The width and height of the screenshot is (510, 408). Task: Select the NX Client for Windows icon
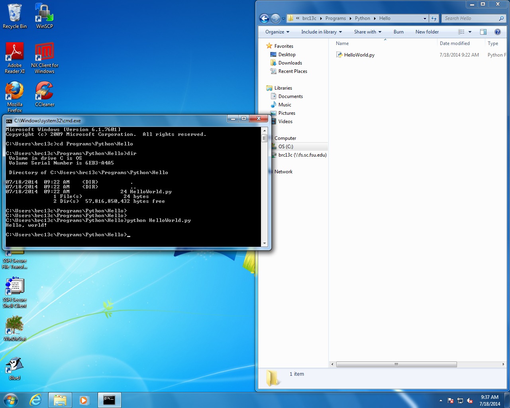(x=44, y=58)
